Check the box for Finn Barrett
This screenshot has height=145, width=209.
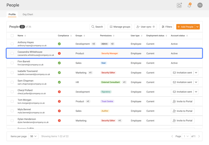[12, 63]
